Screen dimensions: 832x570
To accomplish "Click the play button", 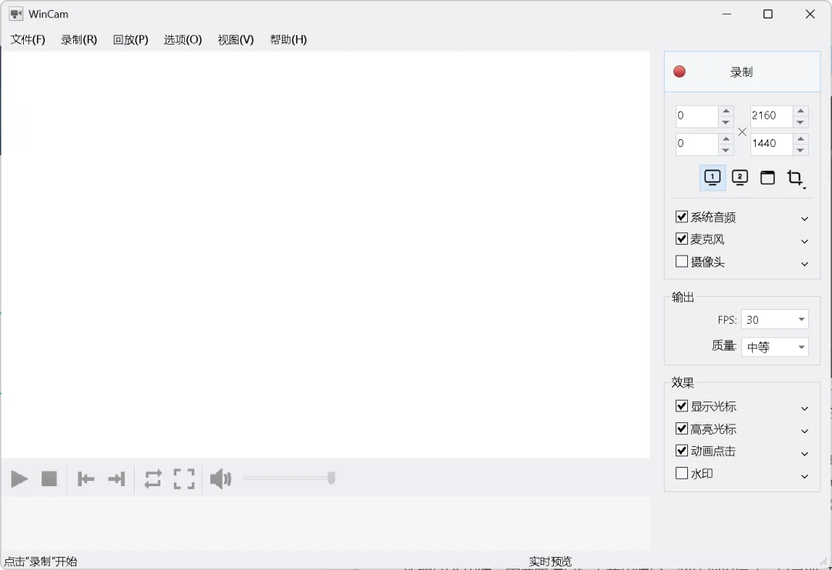I will 19,479.
